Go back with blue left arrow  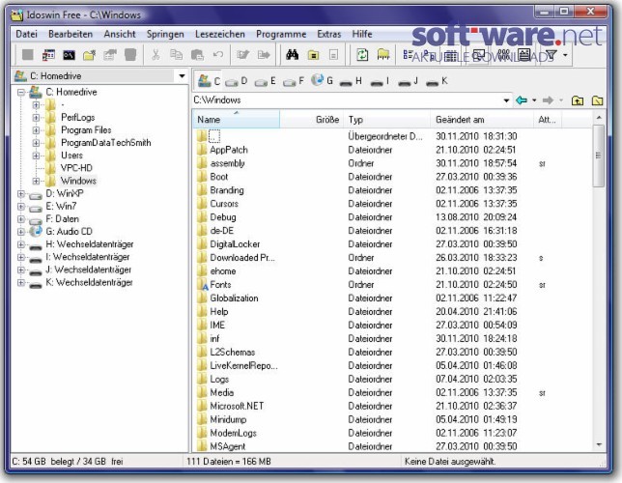click(x=522, y=100)
